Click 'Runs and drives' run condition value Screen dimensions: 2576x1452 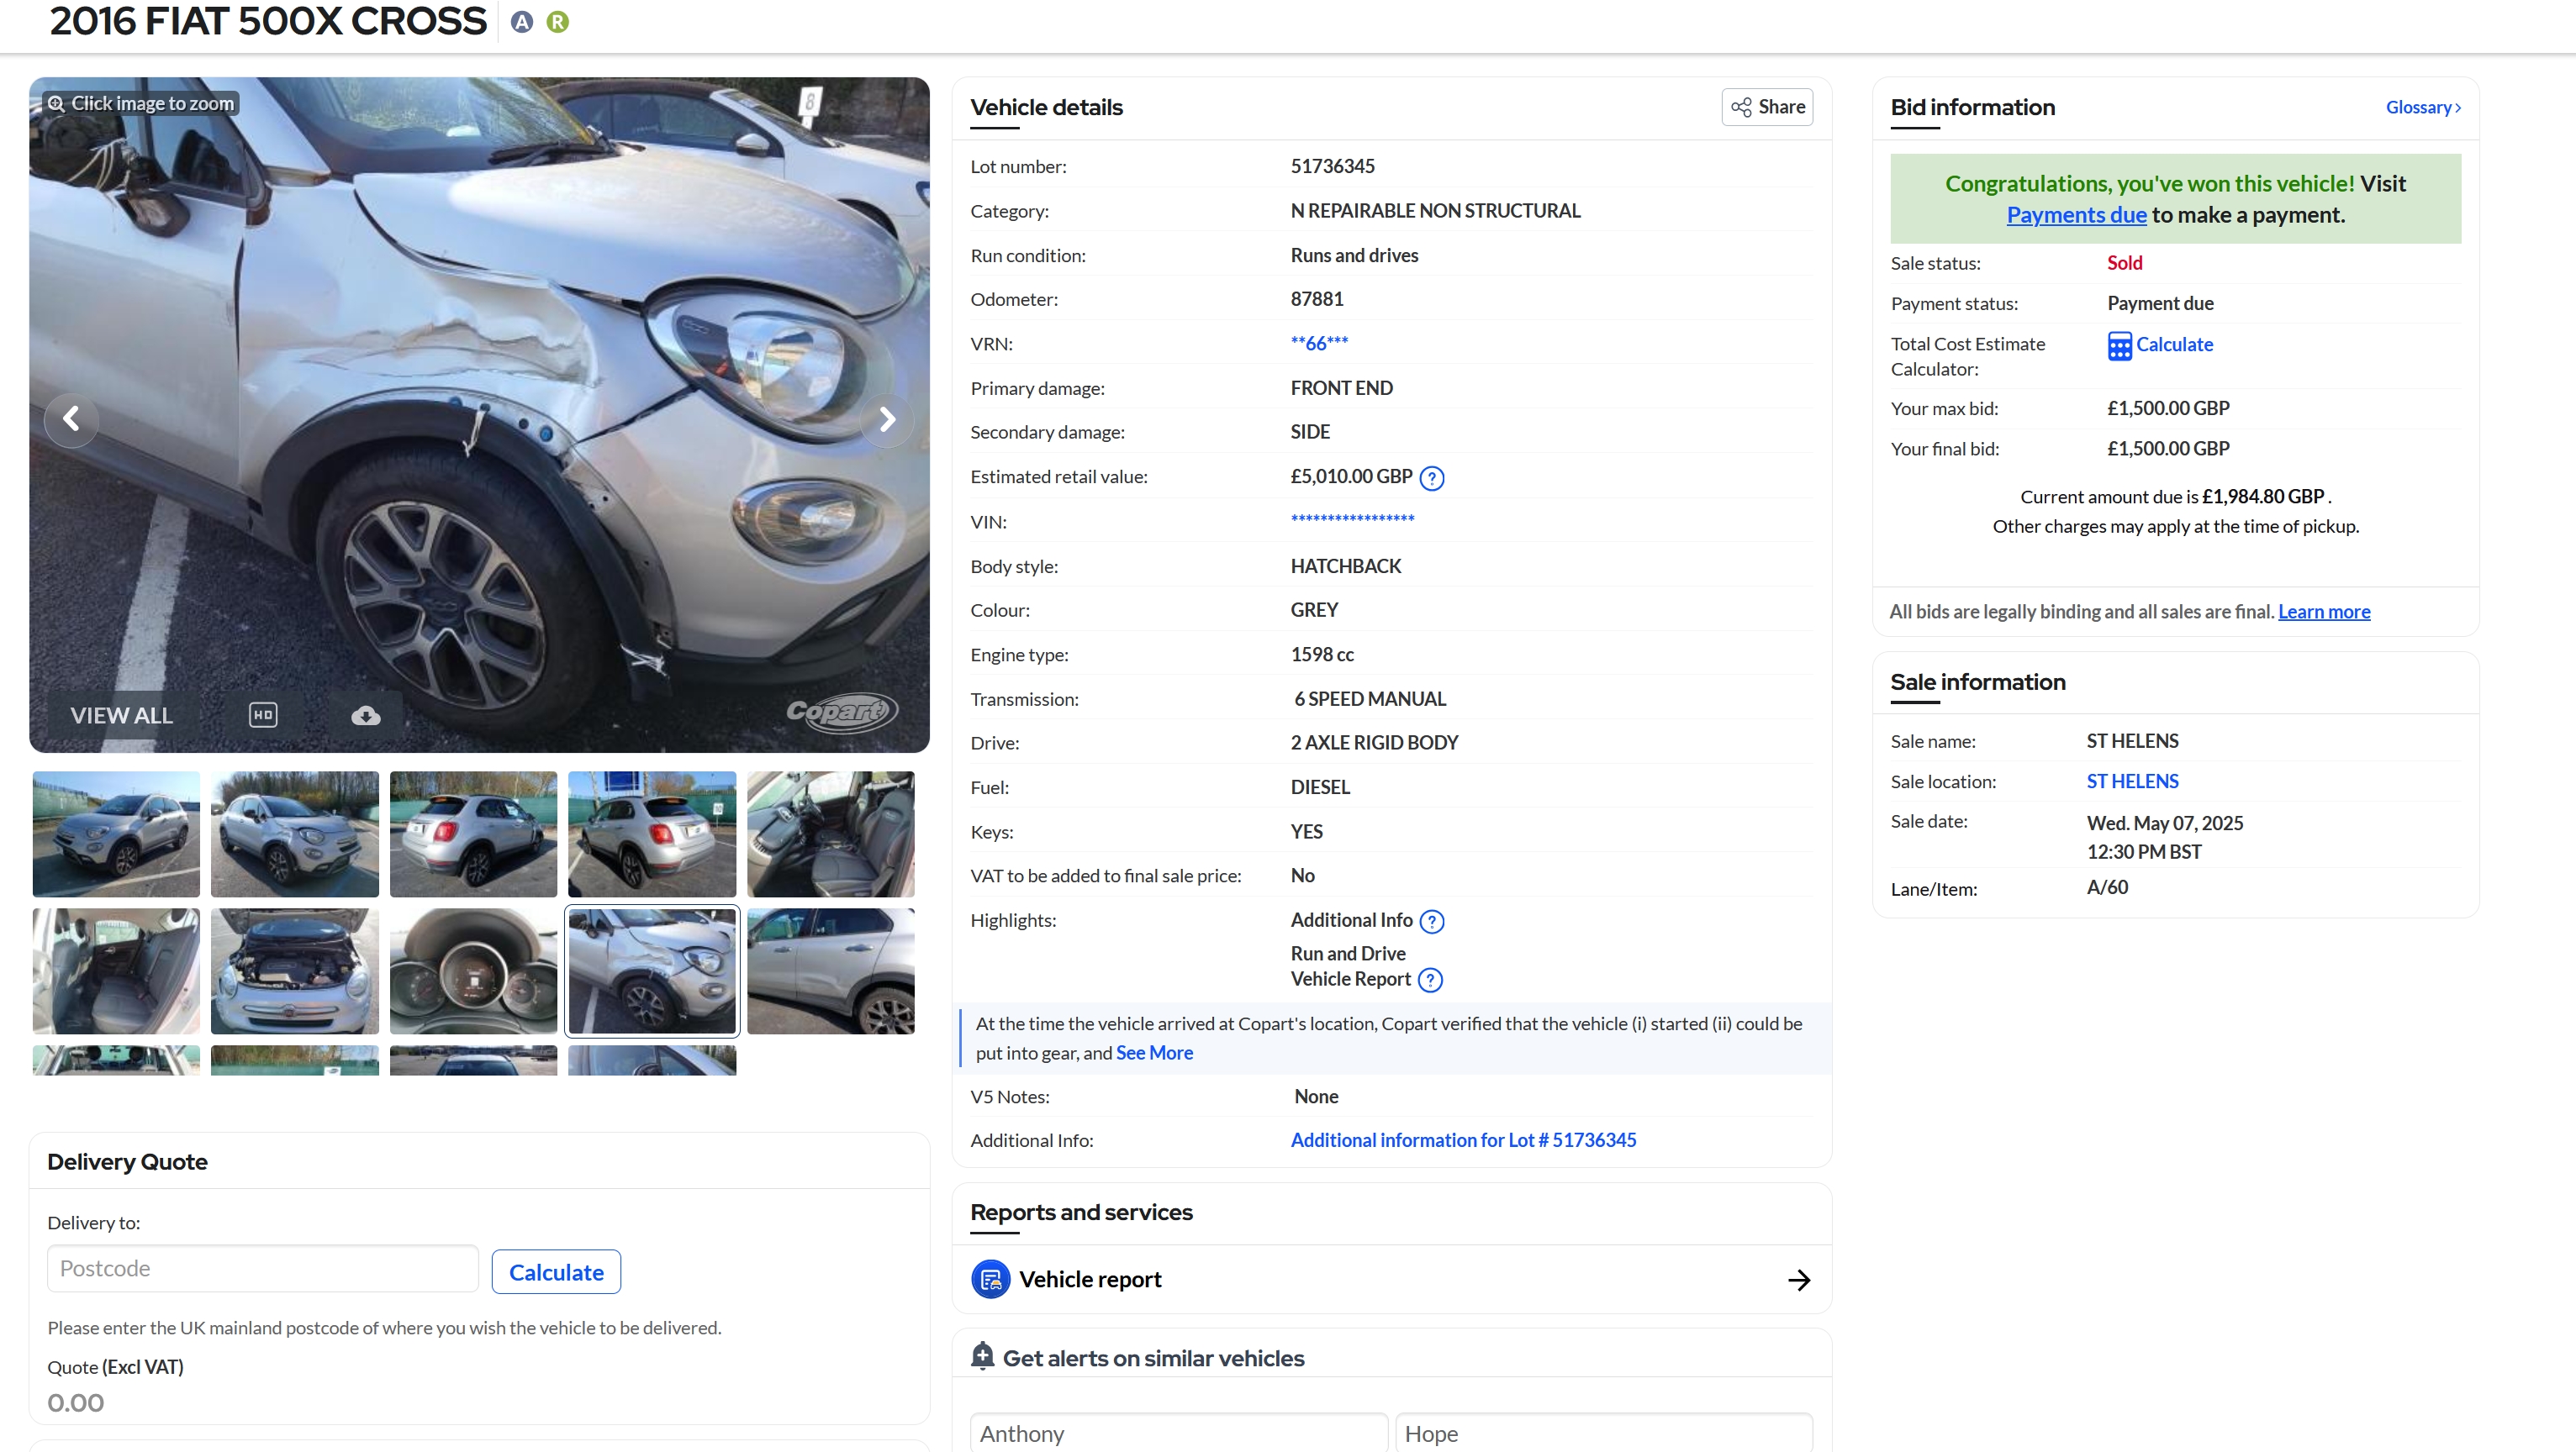coord(1354,255)
